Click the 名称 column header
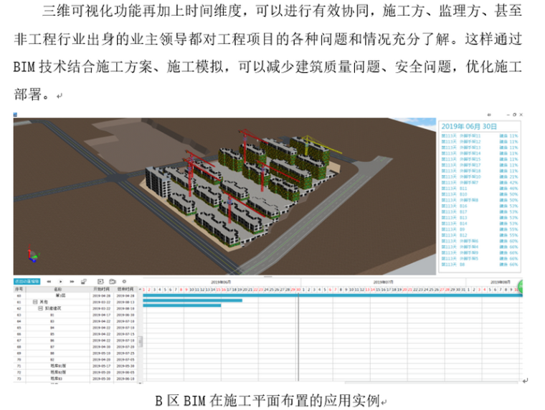Screen dimensions: 545x410 (57, 290)
